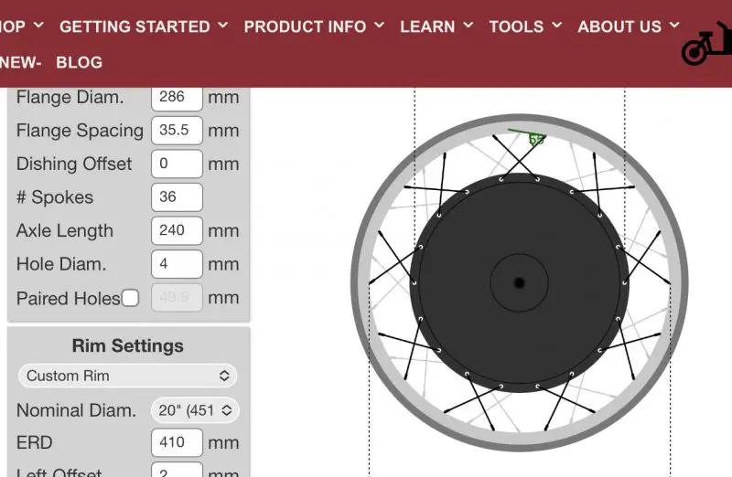Click the Flange Diam. input field
Image resolution: width=732 pixels, height=477 pixels.
click(176, 97)
